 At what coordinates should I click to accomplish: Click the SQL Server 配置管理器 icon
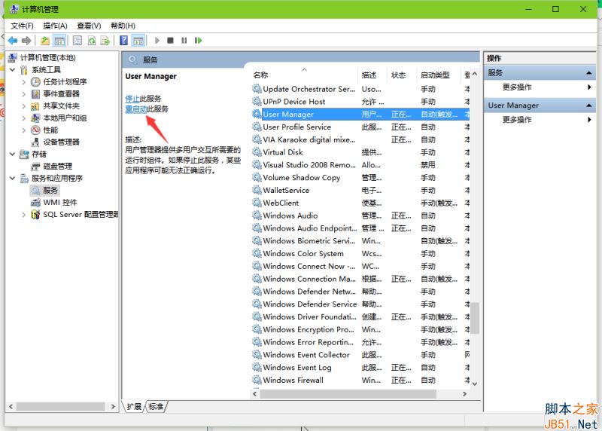click(35, 214)
